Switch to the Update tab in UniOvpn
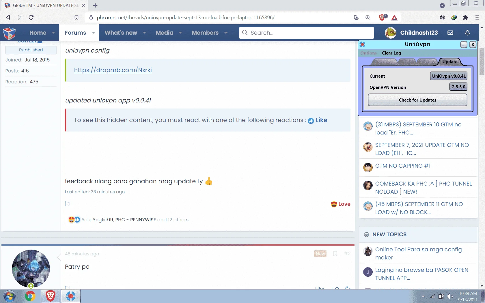485x303 pixels. [450, 62]
